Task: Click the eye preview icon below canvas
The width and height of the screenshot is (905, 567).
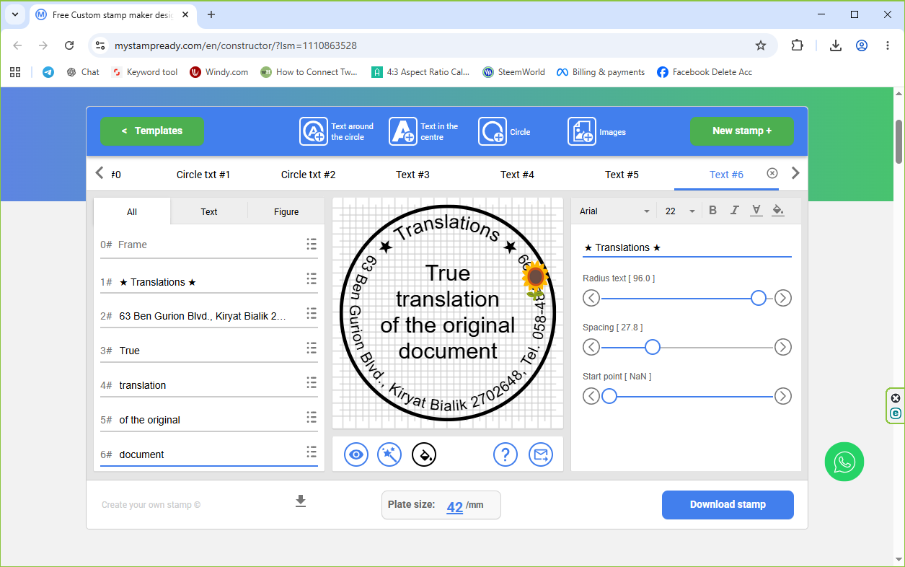Action: [356, 454]
